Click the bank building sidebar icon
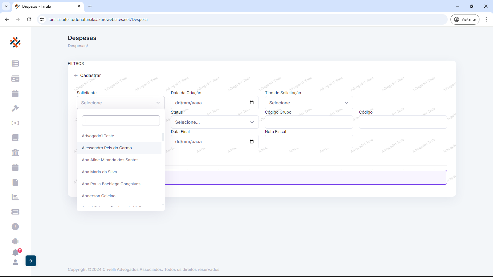This screenshot has width=493, height=277. pyautogui.click(x=15, y=152)
